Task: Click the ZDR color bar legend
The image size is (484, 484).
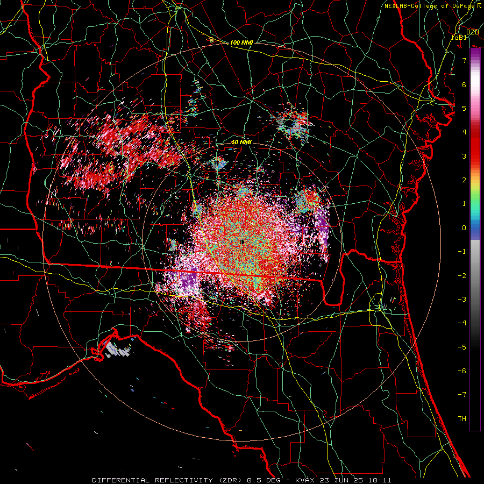Action: [x=475, y=239]
